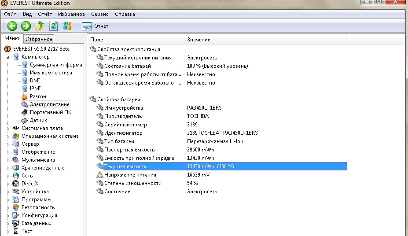Switch to the Избранное sidebar tab

[39, 39]
